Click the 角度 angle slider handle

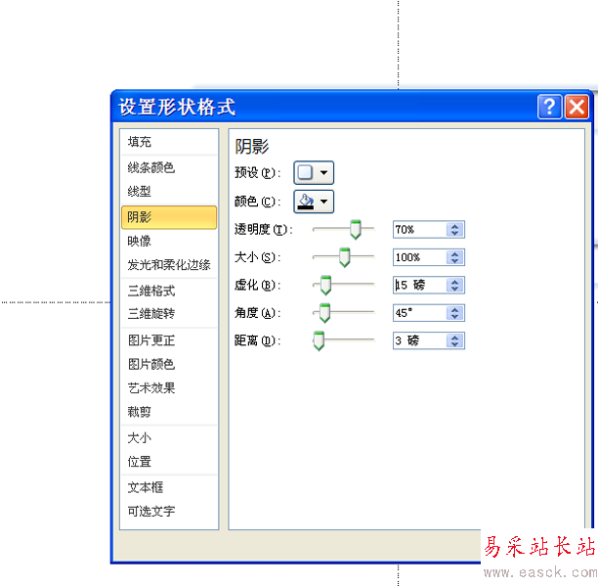coord(324,313)
